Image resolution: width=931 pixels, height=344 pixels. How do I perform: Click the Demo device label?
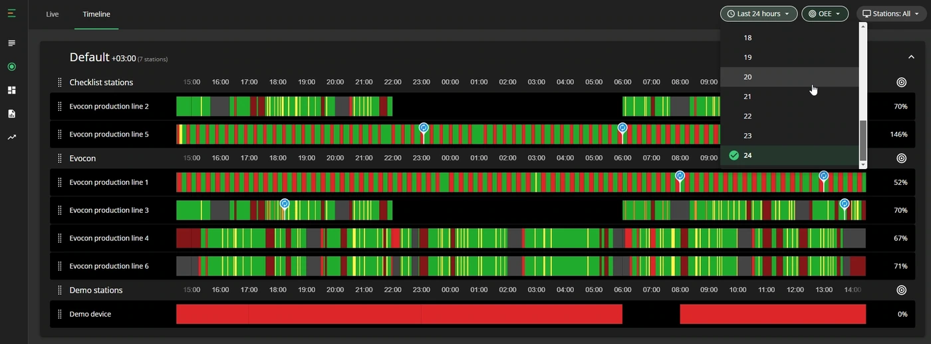click(x=90, y=314)
